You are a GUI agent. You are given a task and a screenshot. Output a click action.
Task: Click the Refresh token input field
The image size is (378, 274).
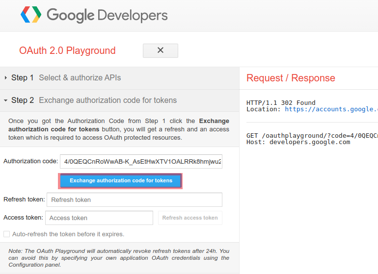(x=135, y=199)
